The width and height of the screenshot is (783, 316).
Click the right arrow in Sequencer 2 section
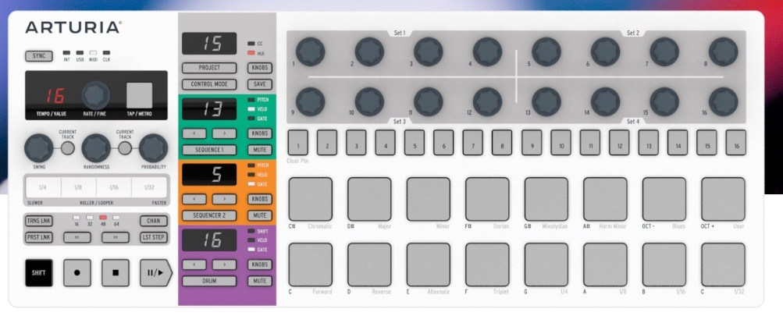(x=224, y=199)
